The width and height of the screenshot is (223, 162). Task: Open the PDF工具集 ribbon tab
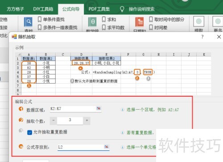99,9
